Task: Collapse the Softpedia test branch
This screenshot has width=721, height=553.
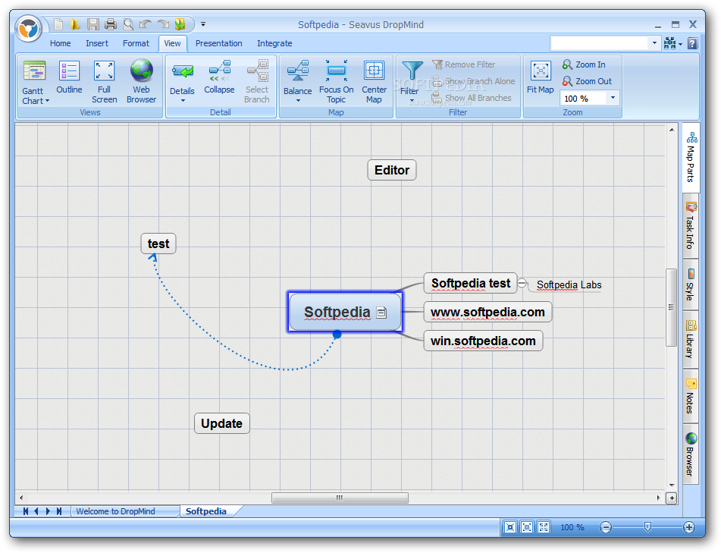Action: pyautogui.click(x=522, y=283)
